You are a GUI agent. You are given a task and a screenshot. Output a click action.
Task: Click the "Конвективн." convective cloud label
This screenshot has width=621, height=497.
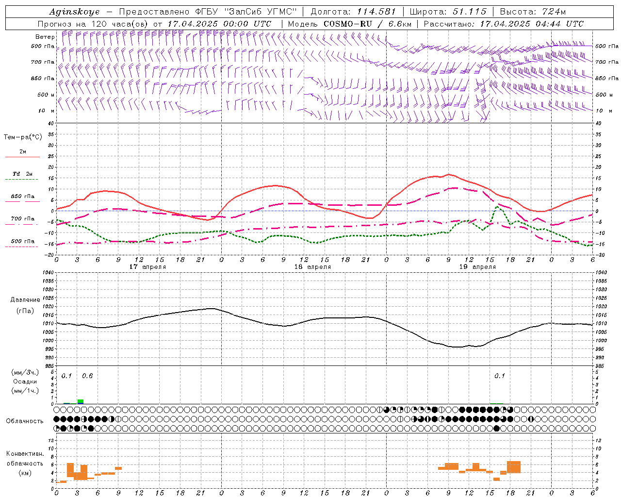tap(25, 454)
